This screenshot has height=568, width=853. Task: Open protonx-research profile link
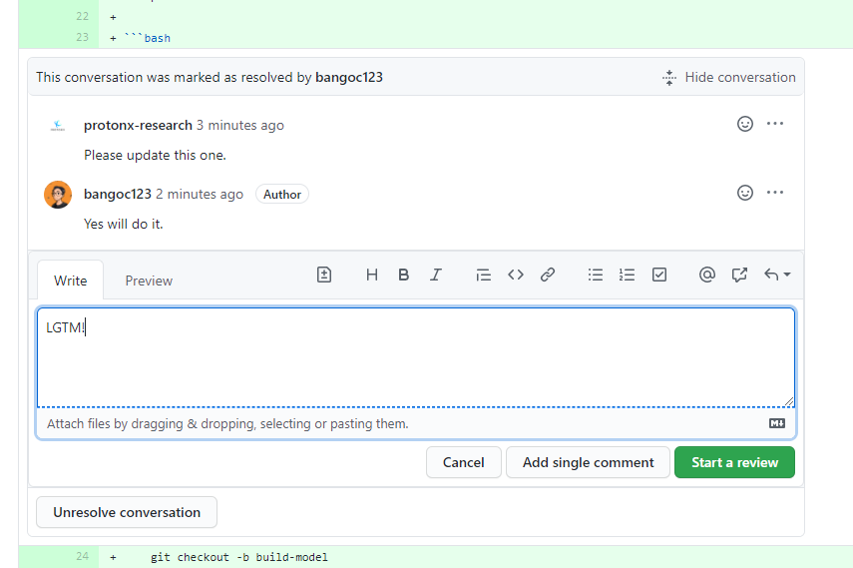tap(138, 125)
